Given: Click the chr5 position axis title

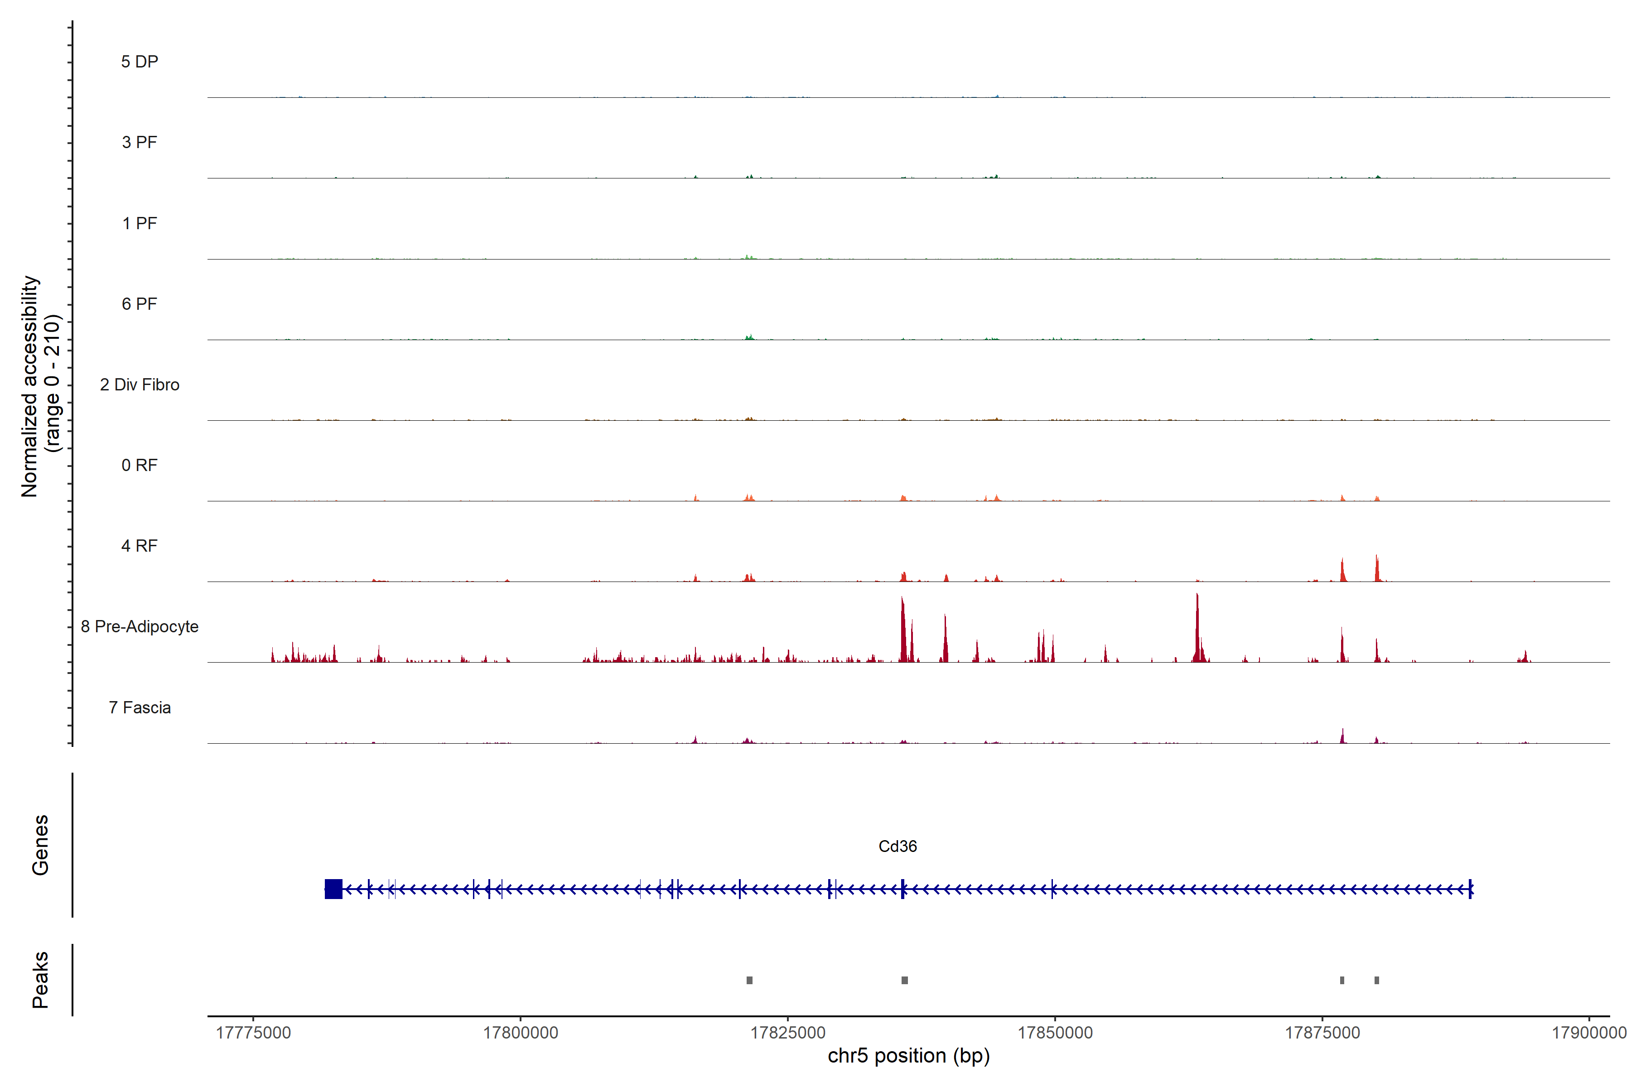Looking at the screenshot, I should (x=908, y=1056).
